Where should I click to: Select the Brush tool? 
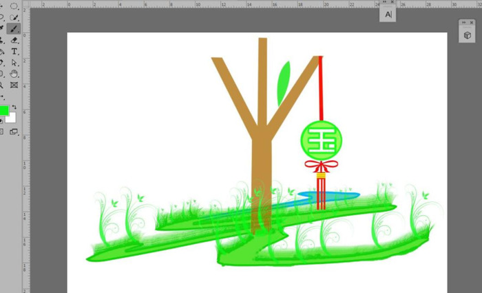point(13,29)
